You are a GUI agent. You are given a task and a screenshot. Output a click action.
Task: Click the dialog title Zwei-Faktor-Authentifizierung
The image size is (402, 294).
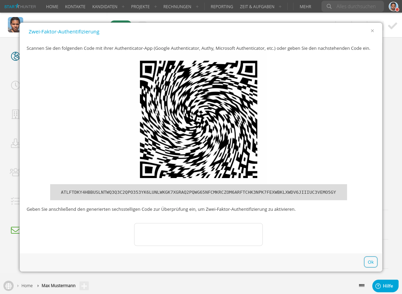64,31
